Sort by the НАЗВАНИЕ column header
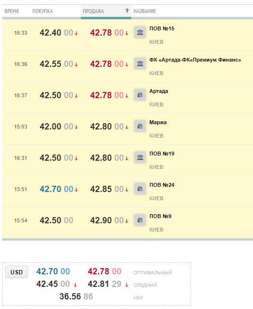The height and width of the screenshot is (309, 253). 145,11
